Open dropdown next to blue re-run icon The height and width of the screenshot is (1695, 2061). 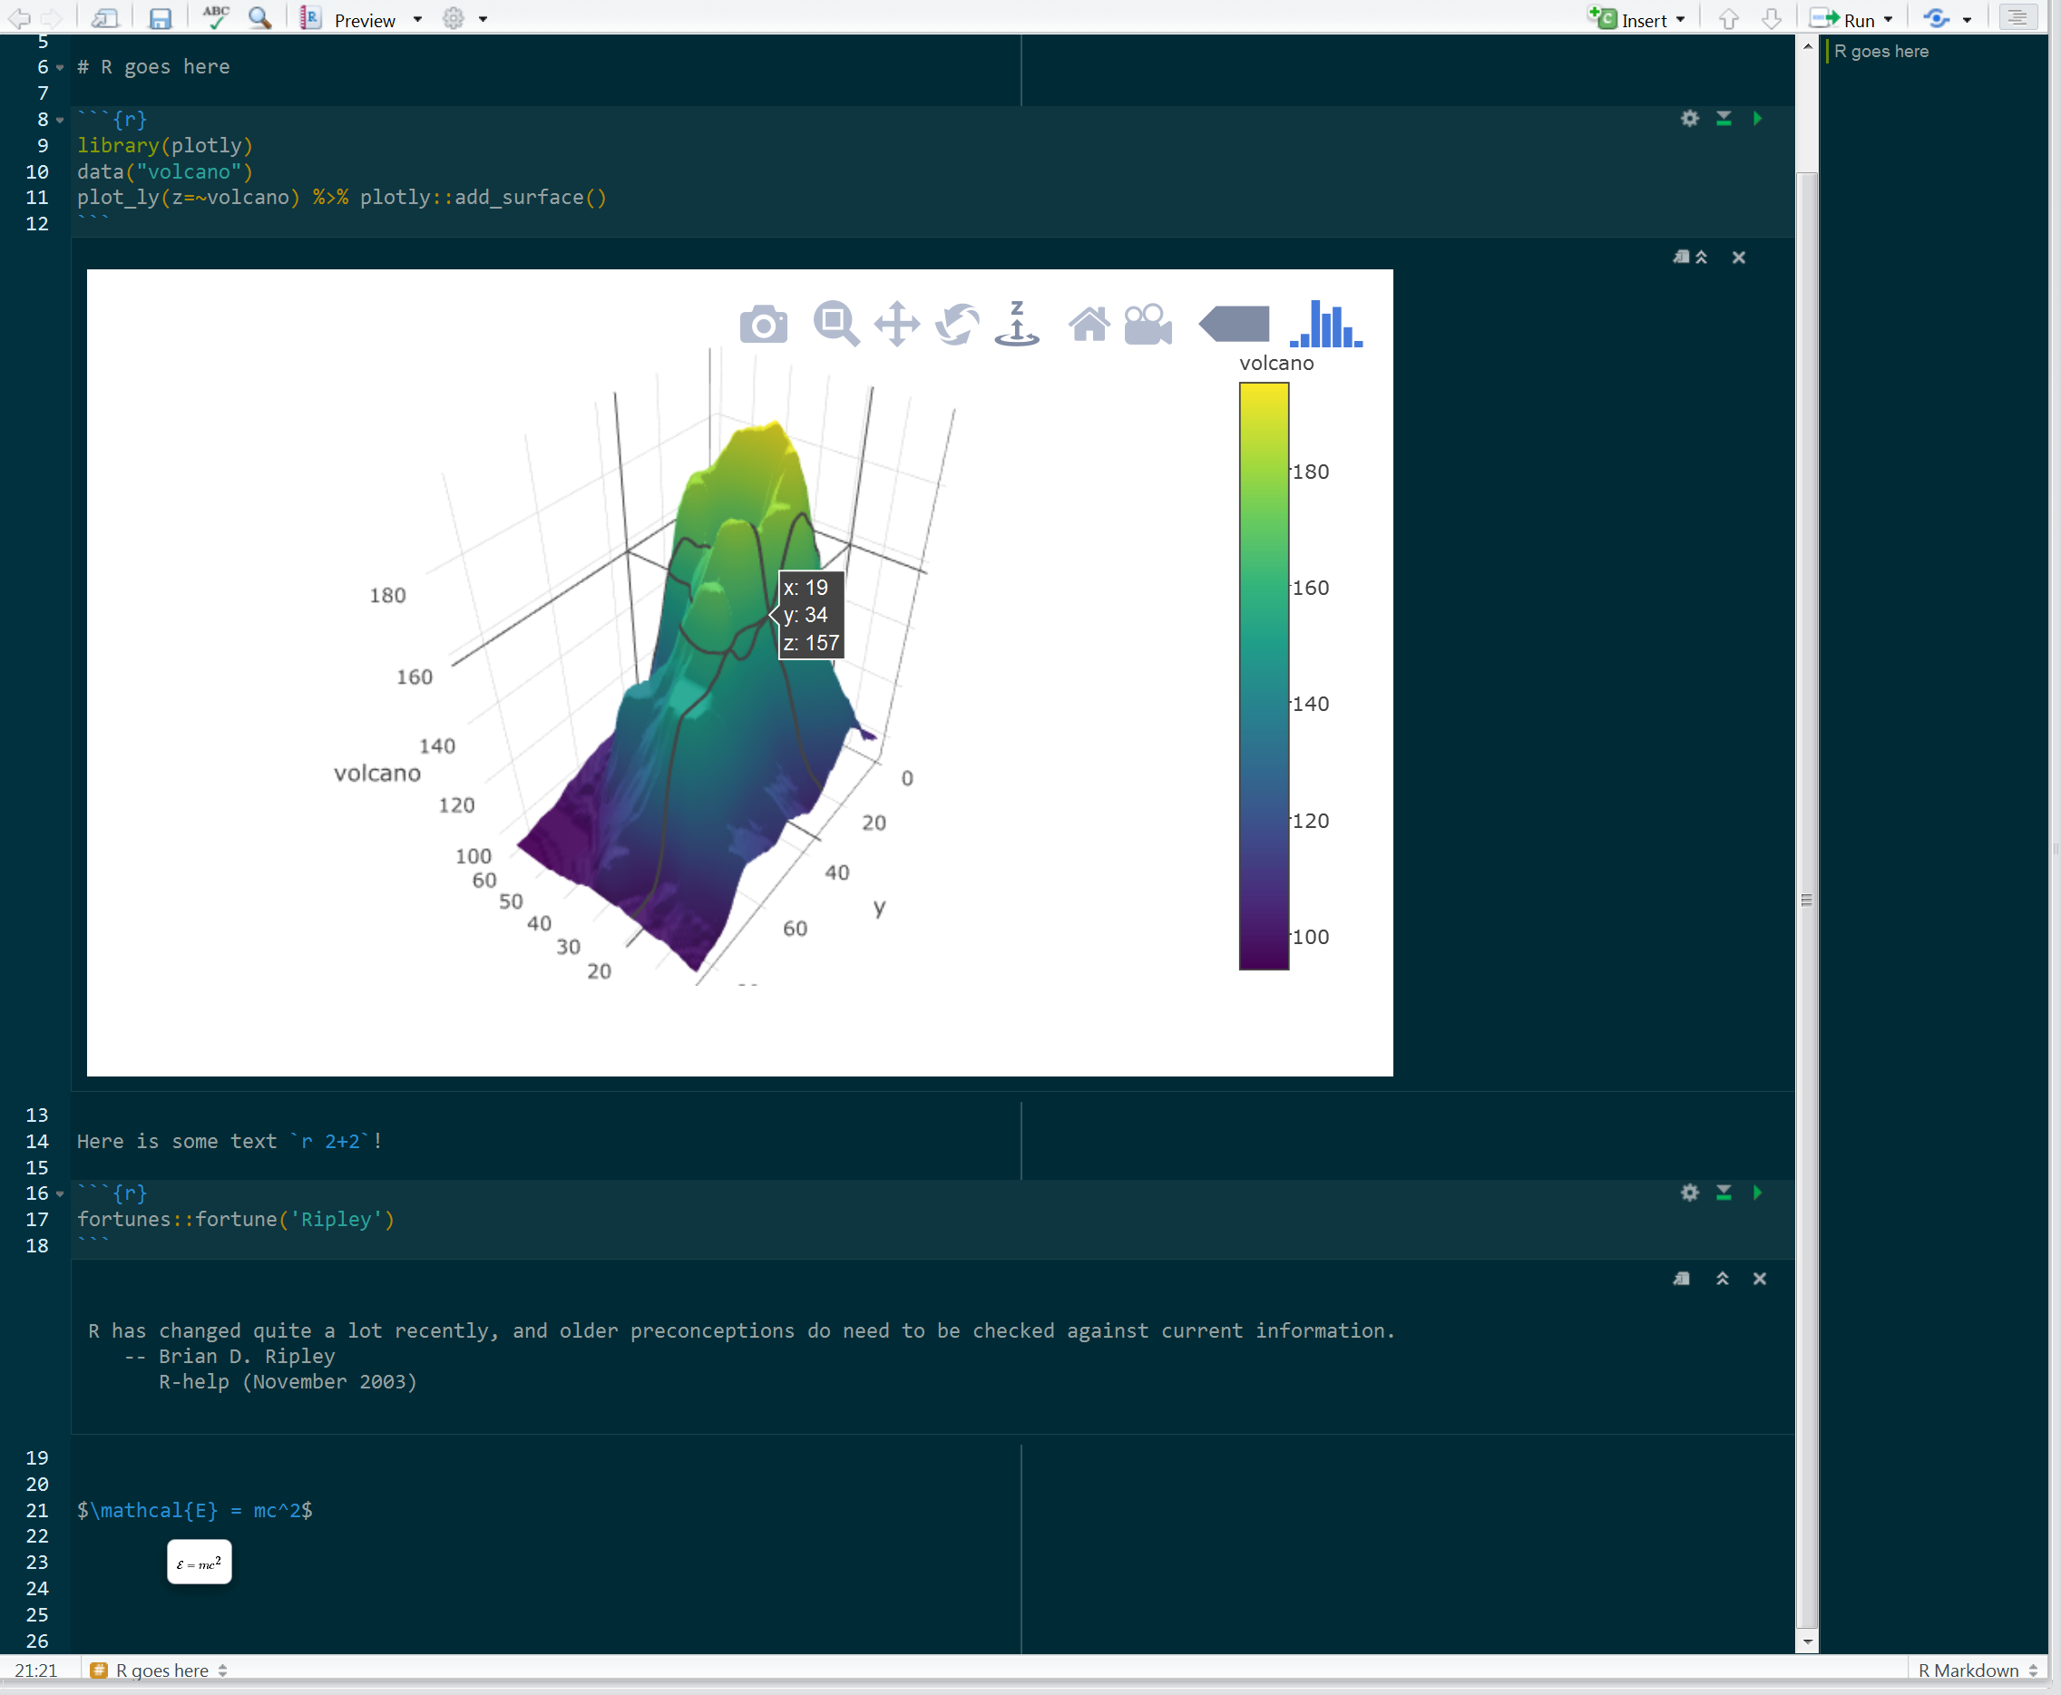1968,20
